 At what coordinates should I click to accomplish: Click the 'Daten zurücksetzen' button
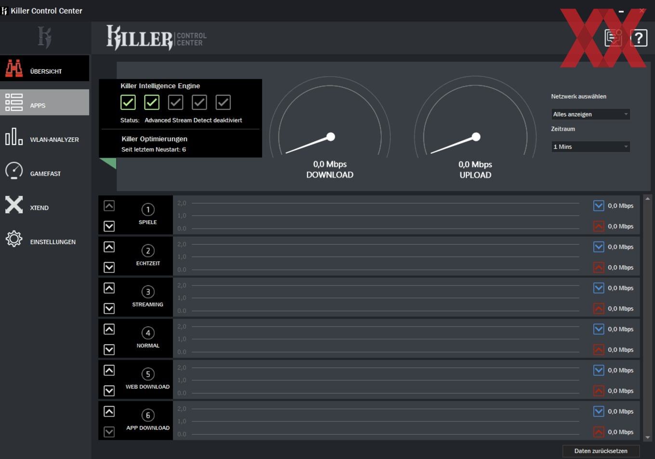tap(601, 451)
